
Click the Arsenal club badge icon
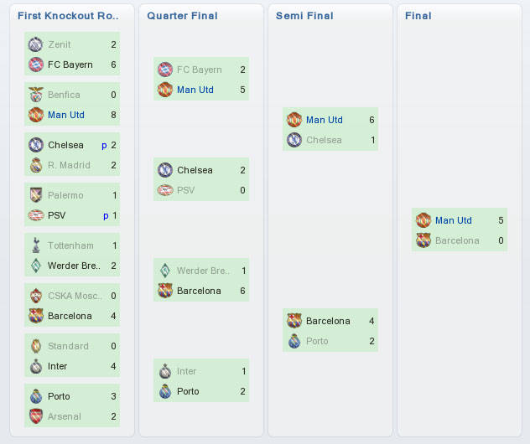click(35, 416)
